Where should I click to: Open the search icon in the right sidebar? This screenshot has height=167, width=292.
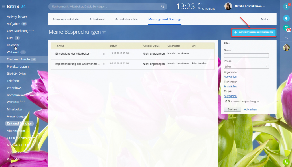coord(286,37)
